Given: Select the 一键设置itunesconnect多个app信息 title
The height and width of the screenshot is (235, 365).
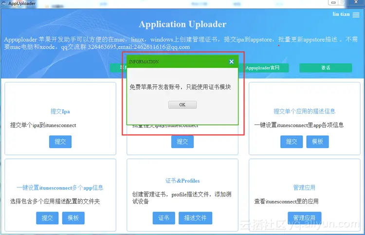Looking at the screenshot, I should 60,188.
